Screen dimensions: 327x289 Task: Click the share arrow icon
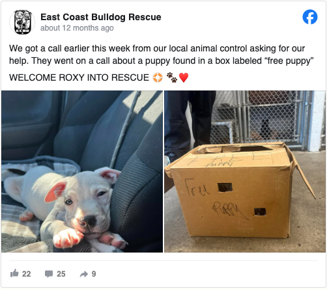click(x=84, y=274)
